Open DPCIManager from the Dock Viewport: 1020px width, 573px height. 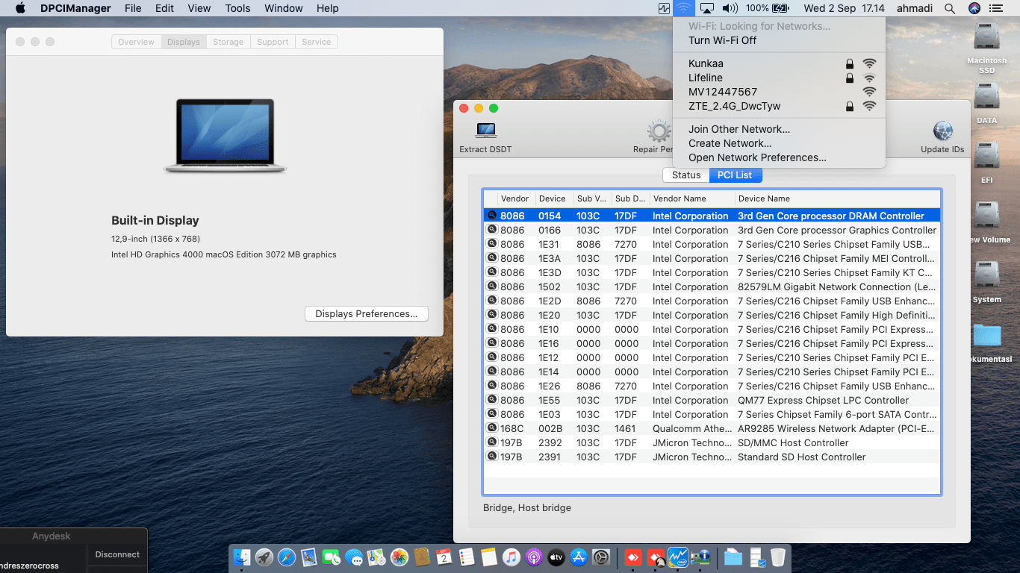pos(700,557)
